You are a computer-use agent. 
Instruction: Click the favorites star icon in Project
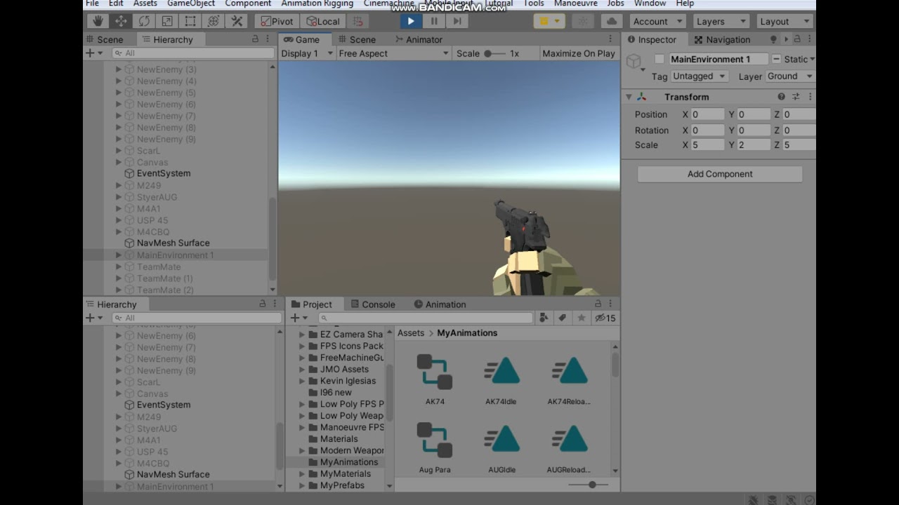tap(581, 318)
